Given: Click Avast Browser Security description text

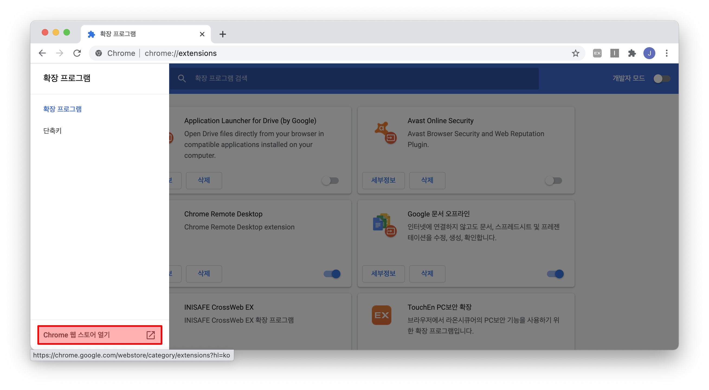Looking at the screenshot, I should pos(476,139).
